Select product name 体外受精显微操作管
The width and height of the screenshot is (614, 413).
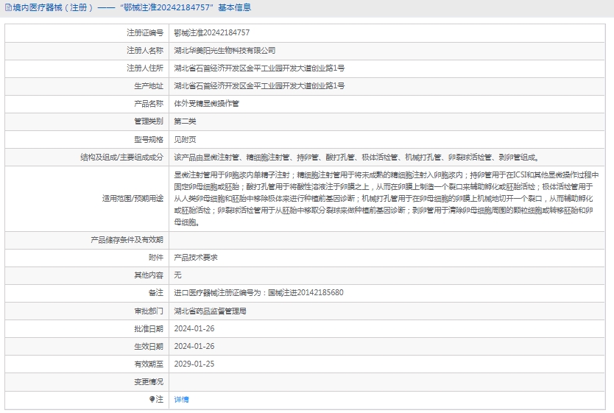[206, 103]
